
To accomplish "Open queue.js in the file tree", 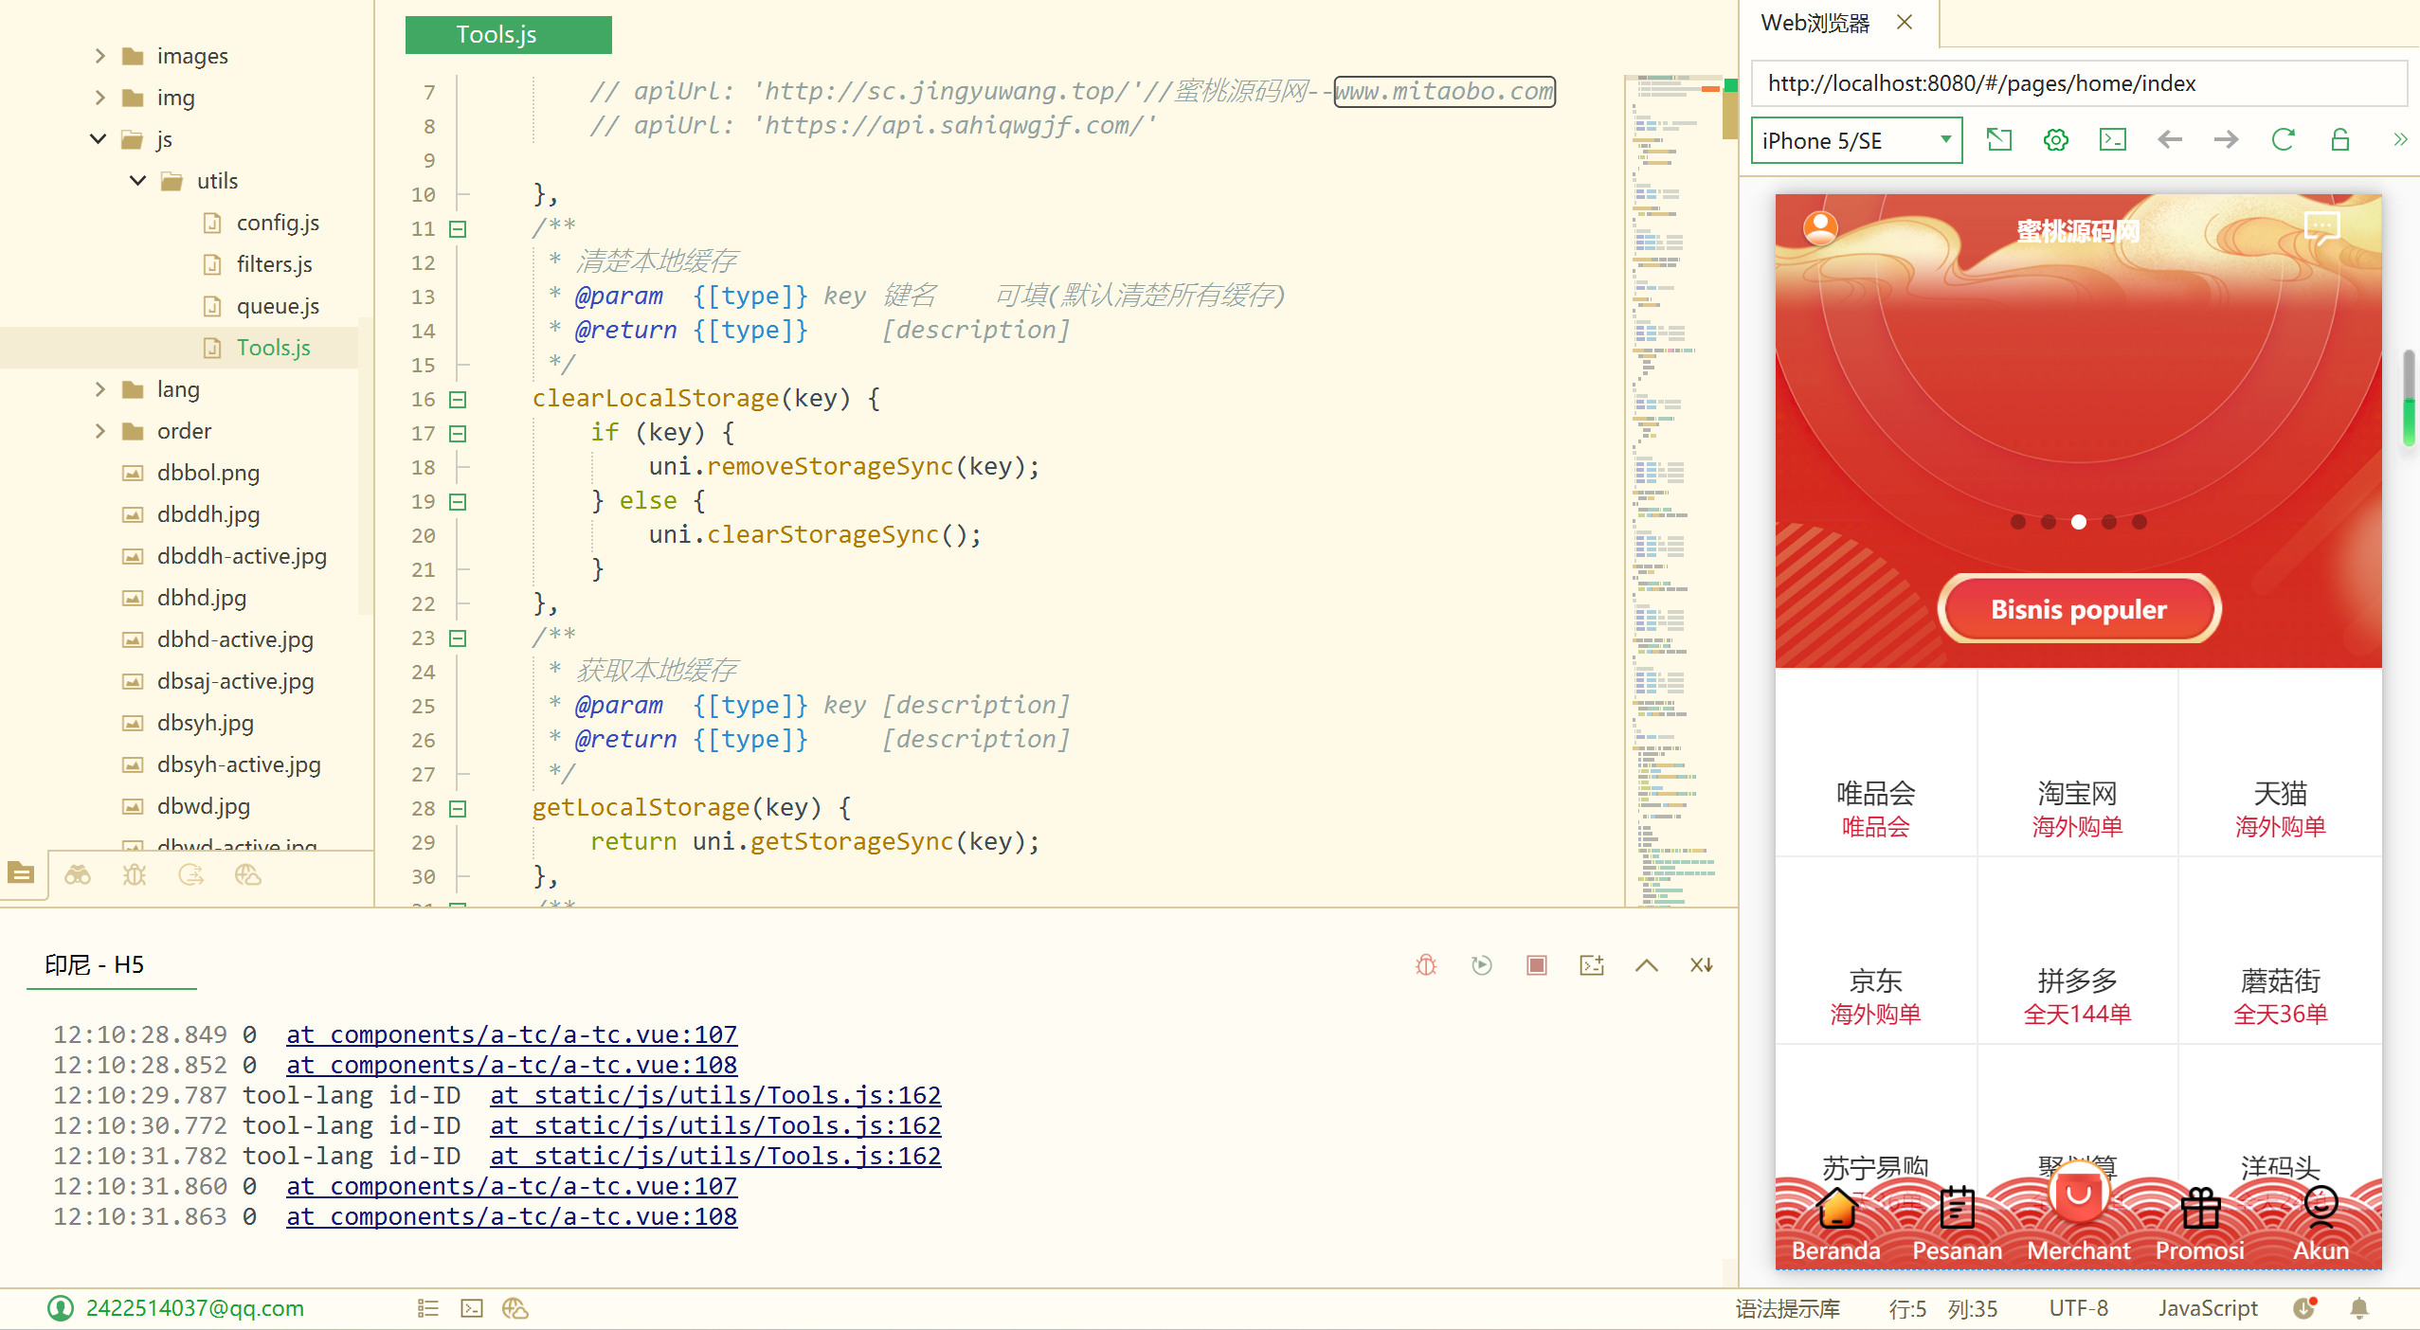I will pyautogui.click(x=278, y=306).
